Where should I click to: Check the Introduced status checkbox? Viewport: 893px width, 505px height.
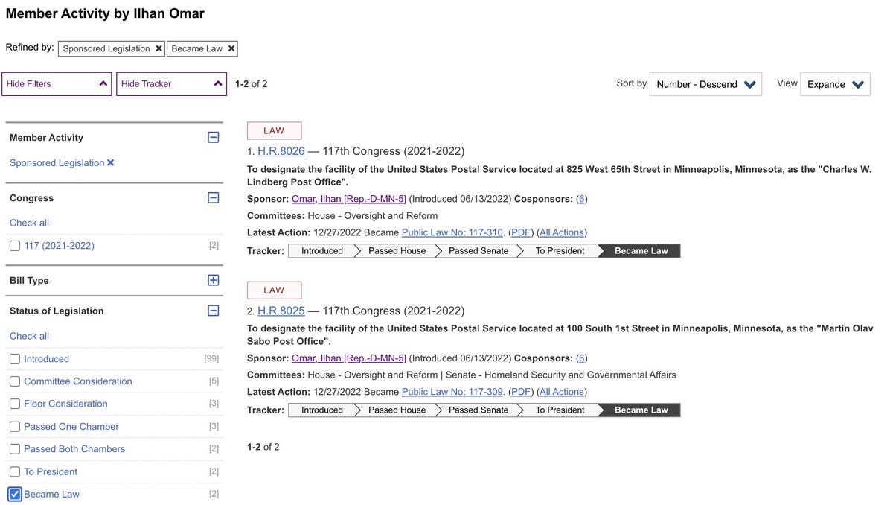(14, 358)
